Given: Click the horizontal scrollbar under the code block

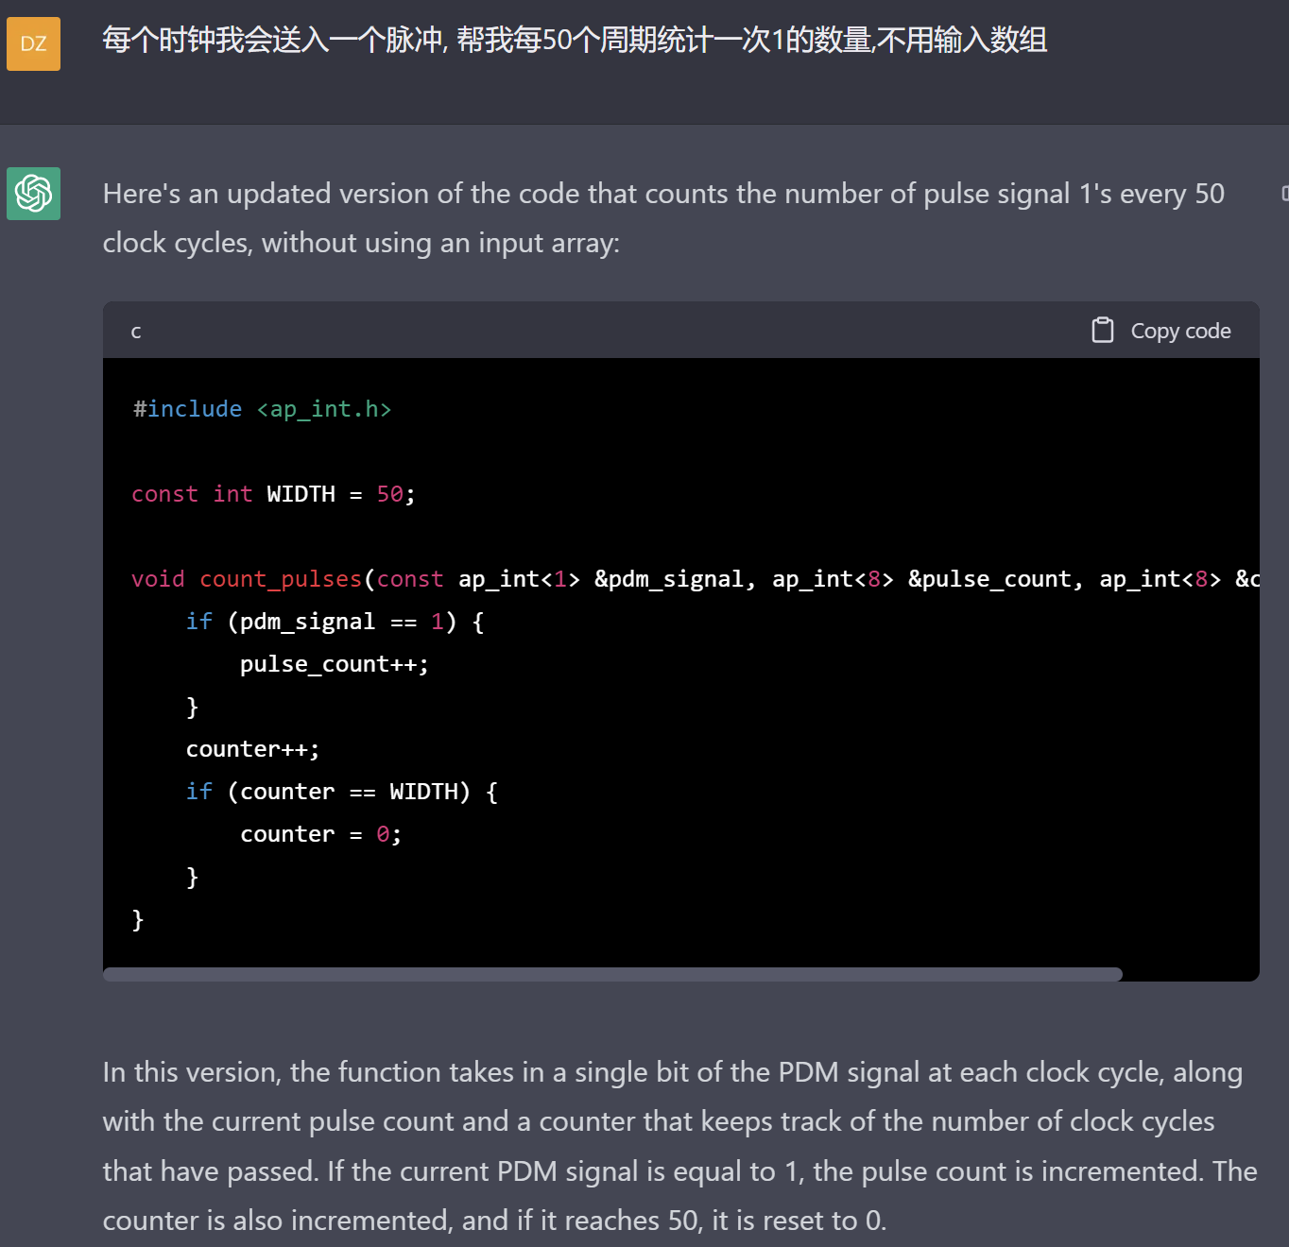Looking at the screenshot, I should [x=612, y=974].
